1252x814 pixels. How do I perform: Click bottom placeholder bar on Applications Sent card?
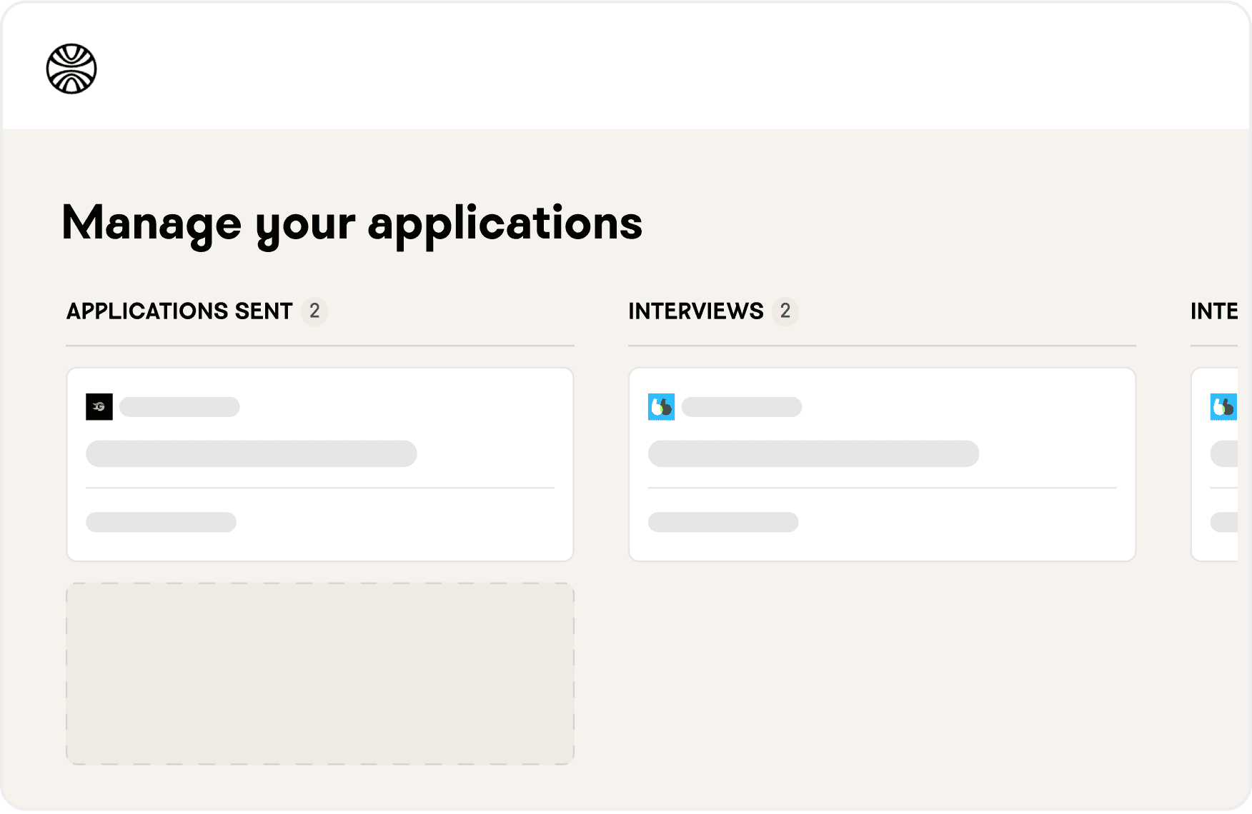161,522
